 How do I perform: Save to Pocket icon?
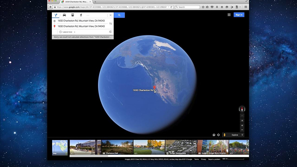pyautogui.click(x=212, y=7)
